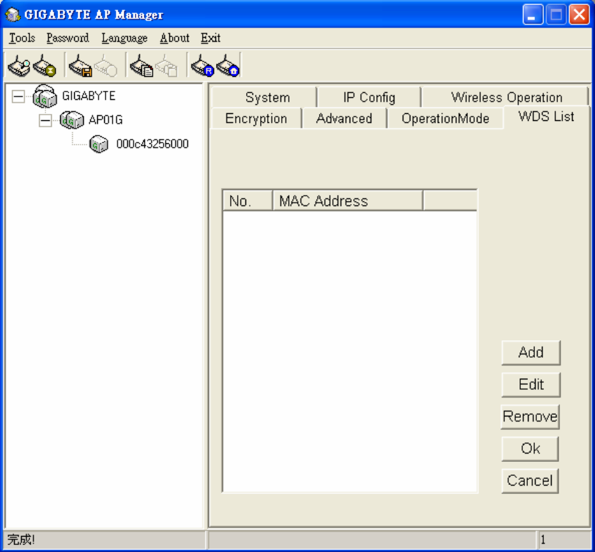Open the Password menu

(x=68, y=38)
